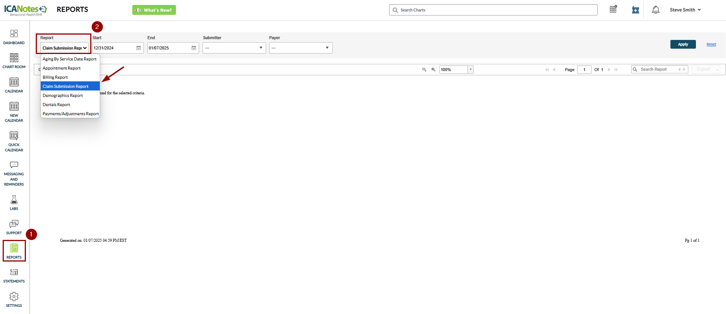Open the End date calendar picker
The image size is (726, 314).
(x=194, y=48)
